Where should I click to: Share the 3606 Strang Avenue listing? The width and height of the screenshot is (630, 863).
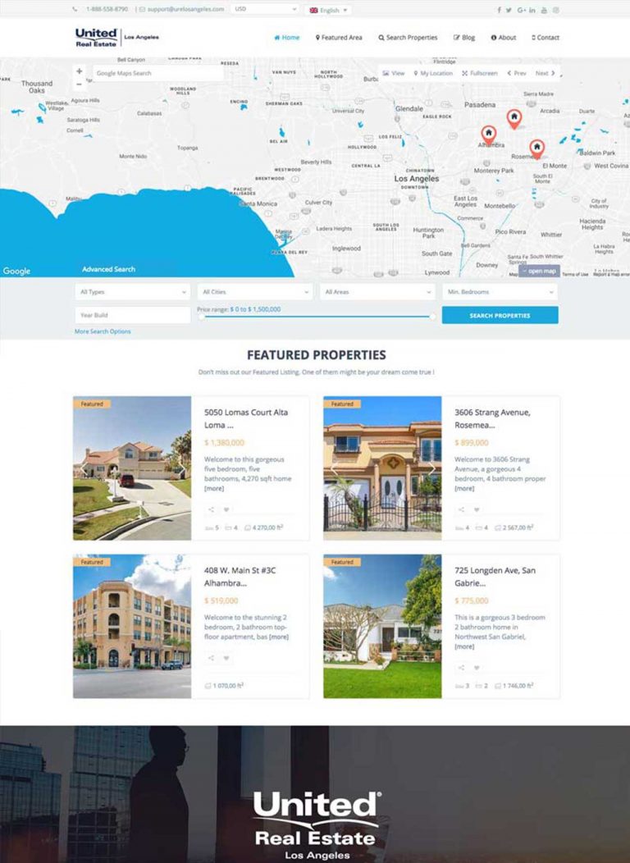[461, 509]
